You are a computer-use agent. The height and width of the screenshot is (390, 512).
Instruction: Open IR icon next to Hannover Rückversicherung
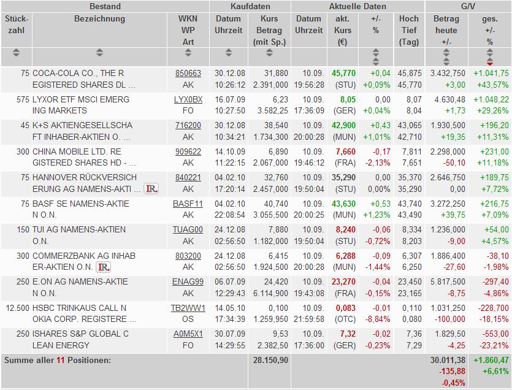point(151,189)
